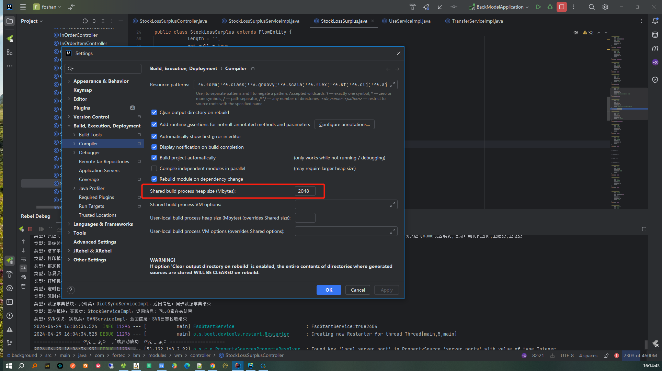Clear the debug console with trash icon
The image size is (662, 371).
23,286
